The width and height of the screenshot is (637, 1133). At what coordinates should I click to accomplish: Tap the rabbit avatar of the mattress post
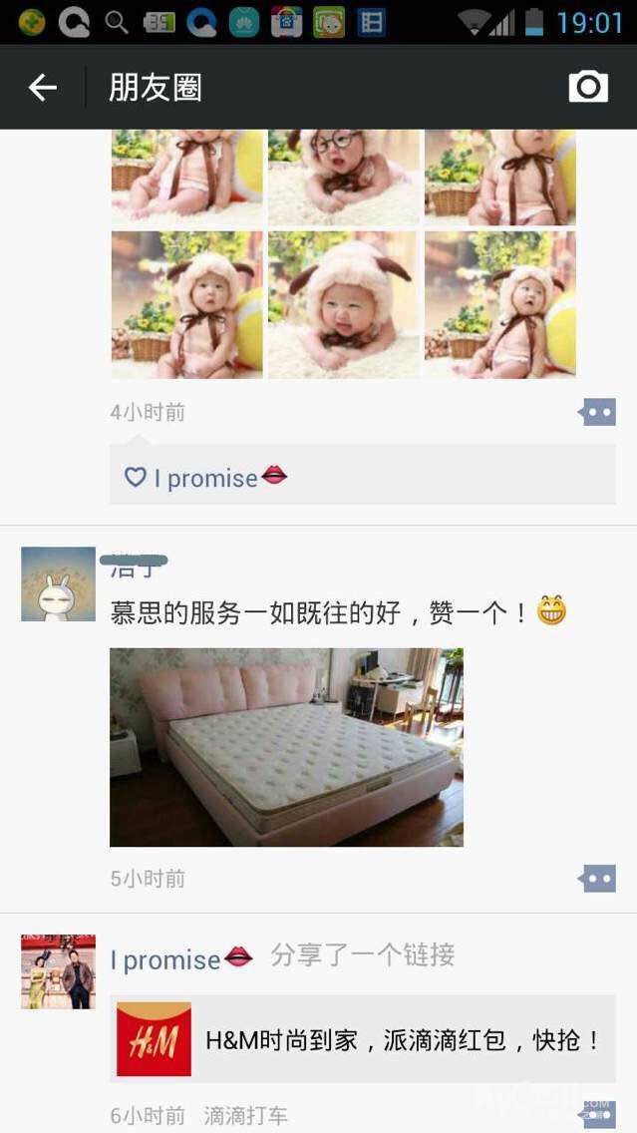(59, 583)
